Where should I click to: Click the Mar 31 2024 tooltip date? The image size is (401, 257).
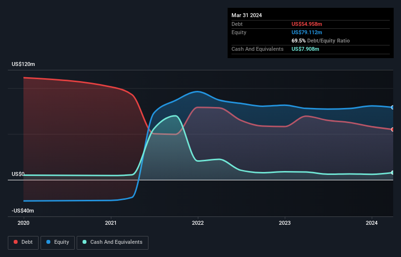point(247,15)
